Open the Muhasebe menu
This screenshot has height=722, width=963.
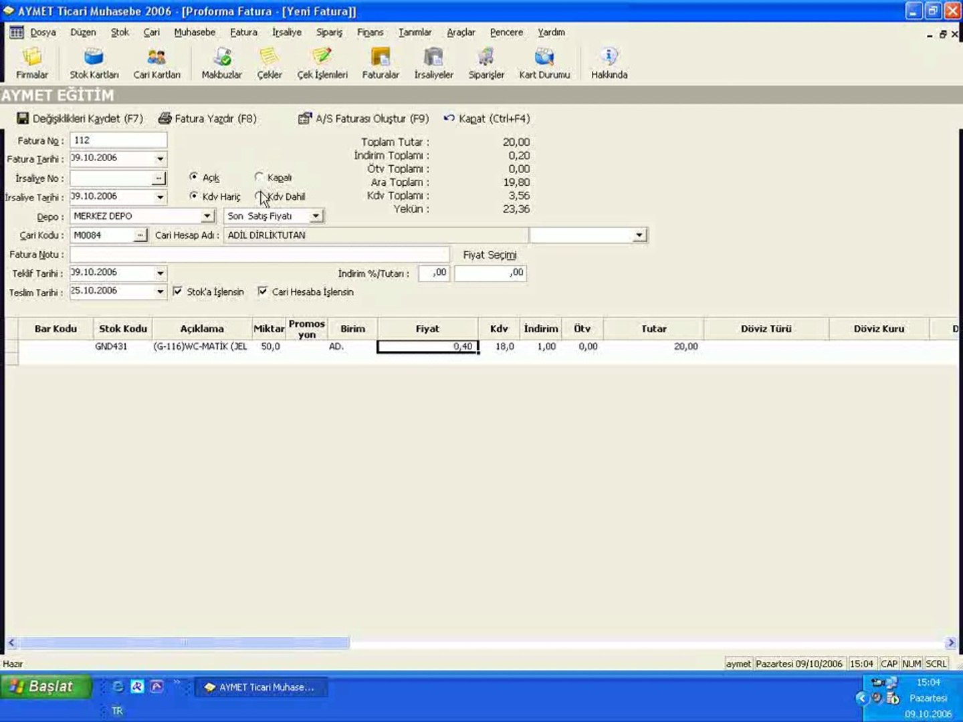tap(195, 32)
